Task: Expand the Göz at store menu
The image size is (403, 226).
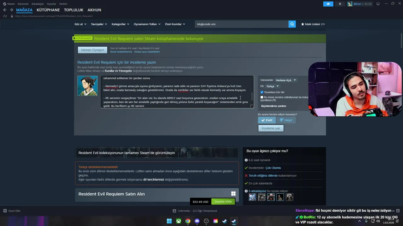Action: tap(80, 24)
